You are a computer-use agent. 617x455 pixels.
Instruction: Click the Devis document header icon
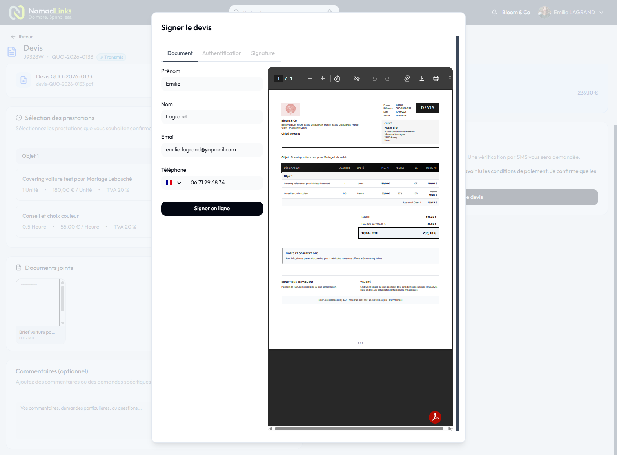point(12,52)
